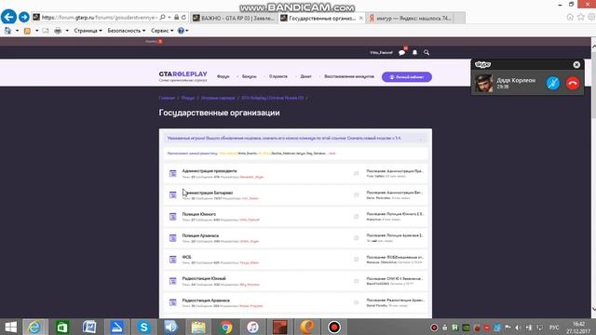
Task: Expand the RSS feeds dropdown arrow
Action: click(x=37, y=31)
